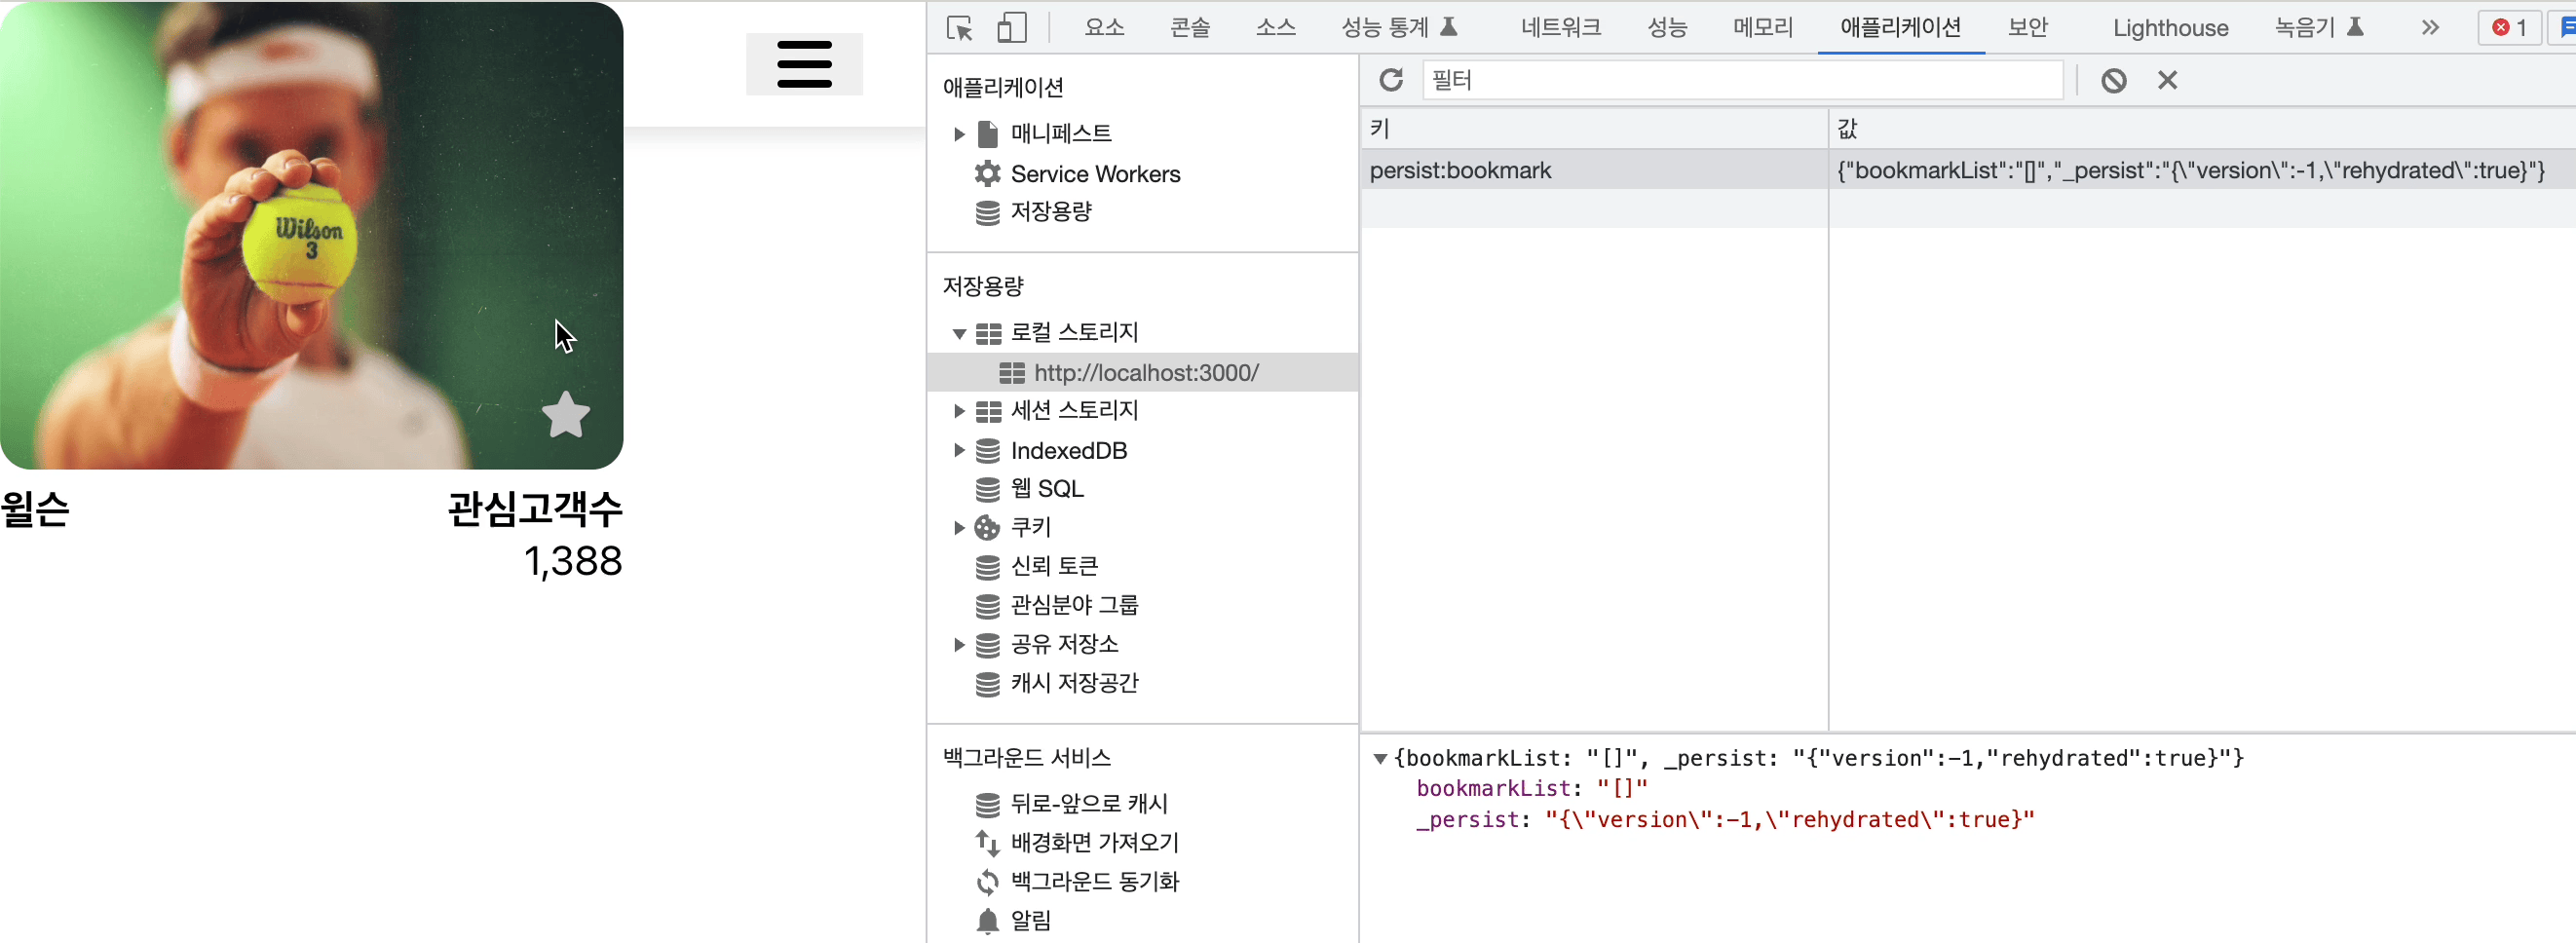Image resolution: width=2576 pixels, height=943 pixels.
Task: Click the localhost:3000 storage grid icon
Action: [x=1012, y=373]
